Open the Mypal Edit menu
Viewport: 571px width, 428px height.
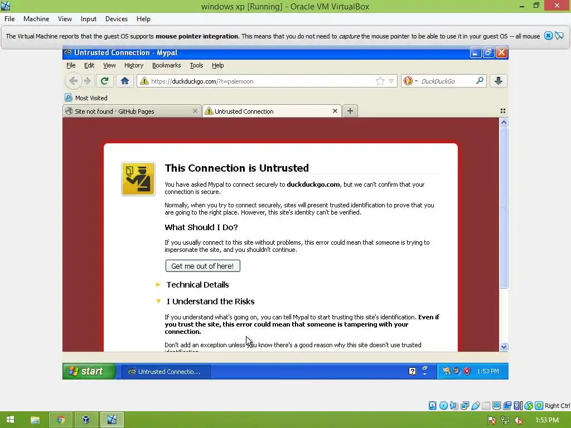(x=89, y=65)
